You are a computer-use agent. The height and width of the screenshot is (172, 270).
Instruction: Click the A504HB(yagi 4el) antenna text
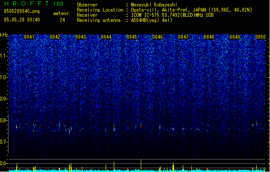pyautogui.click(x=152, y=20)
